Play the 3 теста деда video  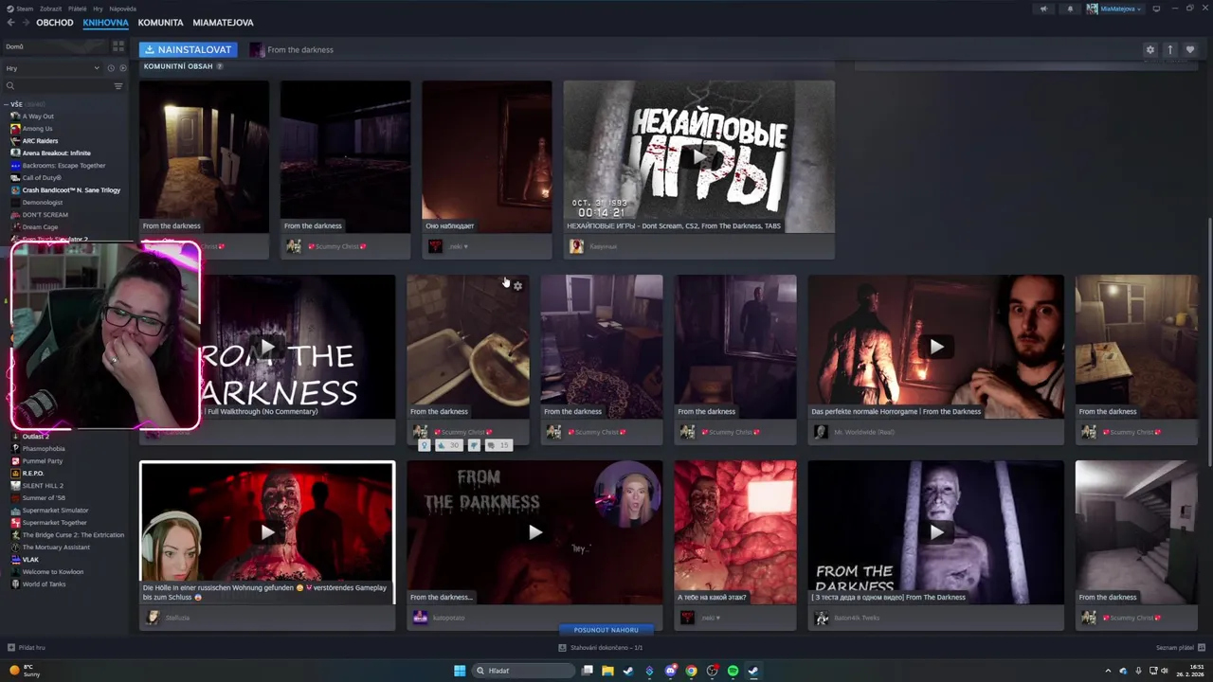(936, 532)
